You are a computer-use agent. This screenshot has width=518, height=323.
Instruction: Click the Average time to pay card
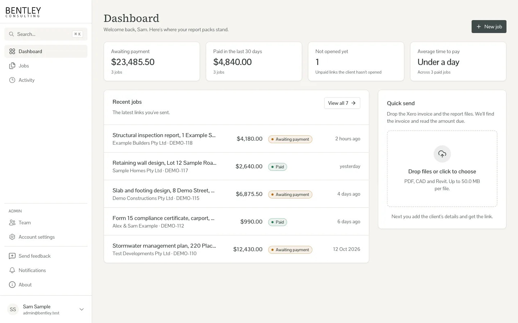[458, 61]
